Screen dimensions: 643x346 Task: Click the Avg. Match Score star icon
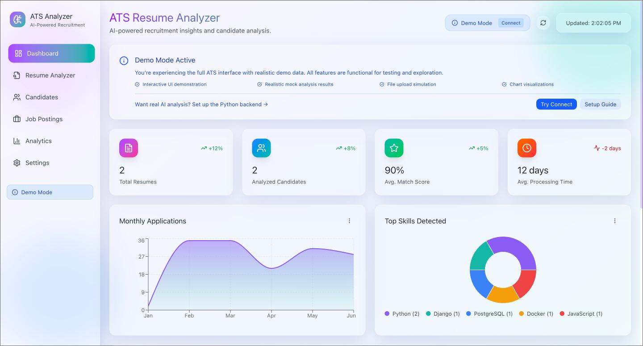[x=393, y=148]
